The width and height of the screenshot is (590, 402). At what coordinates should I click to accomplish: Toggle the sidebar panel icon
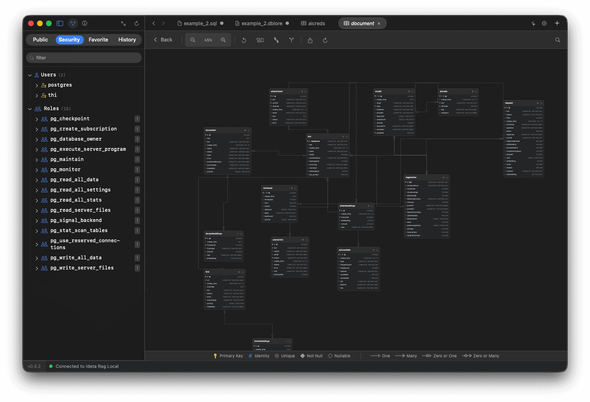pyautogui.click(x=60, y=23)
